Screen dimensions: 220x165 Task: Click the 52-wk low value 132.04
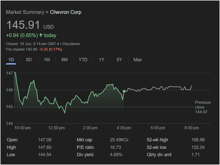tap(198, 147)
